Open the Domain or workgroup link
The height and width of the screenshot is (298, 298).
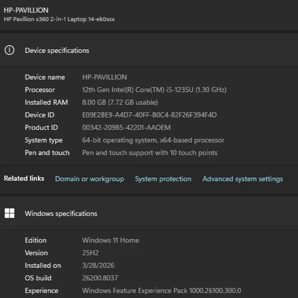90,179
